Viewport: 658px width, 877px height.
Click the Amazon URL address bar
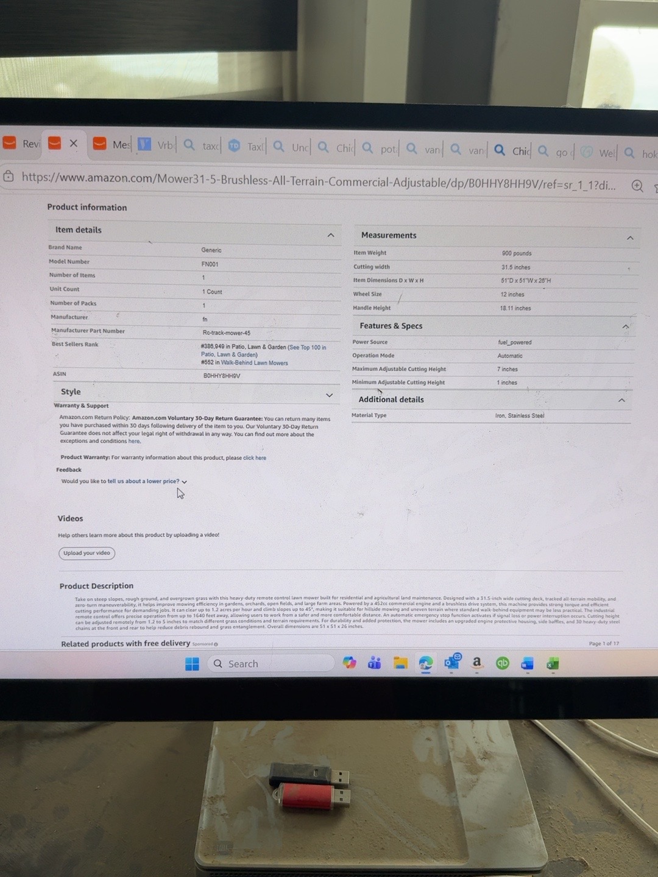[319, 181]
